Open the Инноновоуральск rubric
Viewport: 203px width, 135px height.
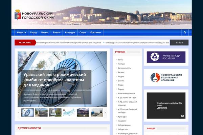click(127, 93)
